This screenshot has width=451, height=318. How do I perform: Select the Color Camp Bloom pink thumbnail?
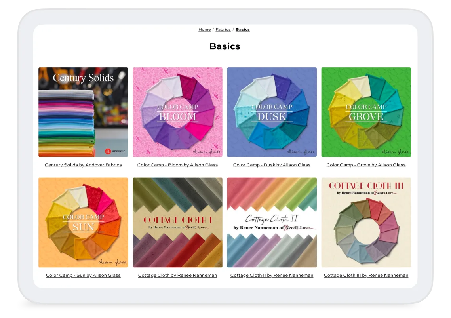point(177,112)
